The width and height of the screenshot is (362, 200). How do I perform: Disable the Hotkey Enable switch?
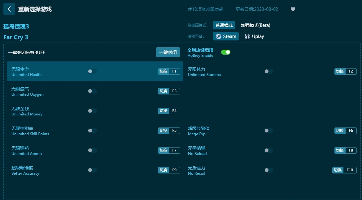click(x=226, y=52)
